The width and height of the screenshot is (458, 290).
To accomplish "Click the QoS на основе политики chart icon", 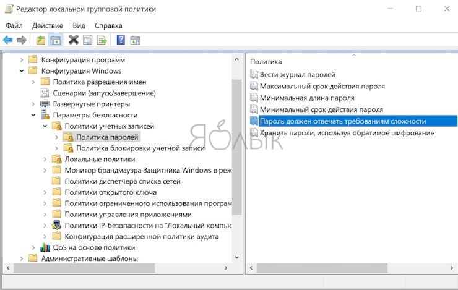I will coord(45,247).
